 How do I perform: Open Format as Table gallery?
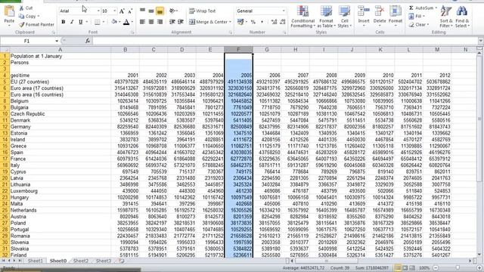pyautogui.click(x=326, y=17)
